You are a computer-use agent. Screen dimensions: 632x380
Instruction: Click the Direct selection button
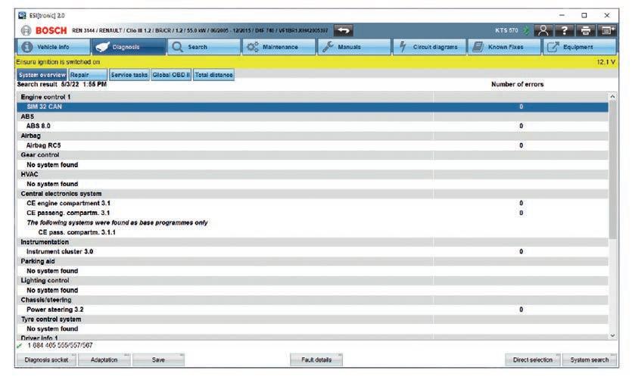coord(532,360)
